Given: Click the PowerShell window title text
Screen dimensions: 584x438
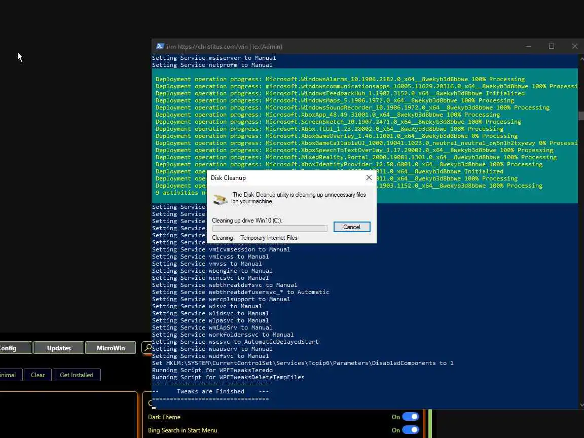Looking at the screenshot, I should click(x=225, y=47).
